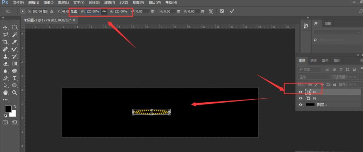Select the Eraser tool
The width and height of the screenshot is (363, 152).
pos(5,63)
